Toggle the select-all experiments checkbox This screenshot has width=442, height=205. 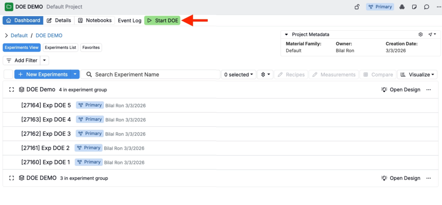(9, 74)
